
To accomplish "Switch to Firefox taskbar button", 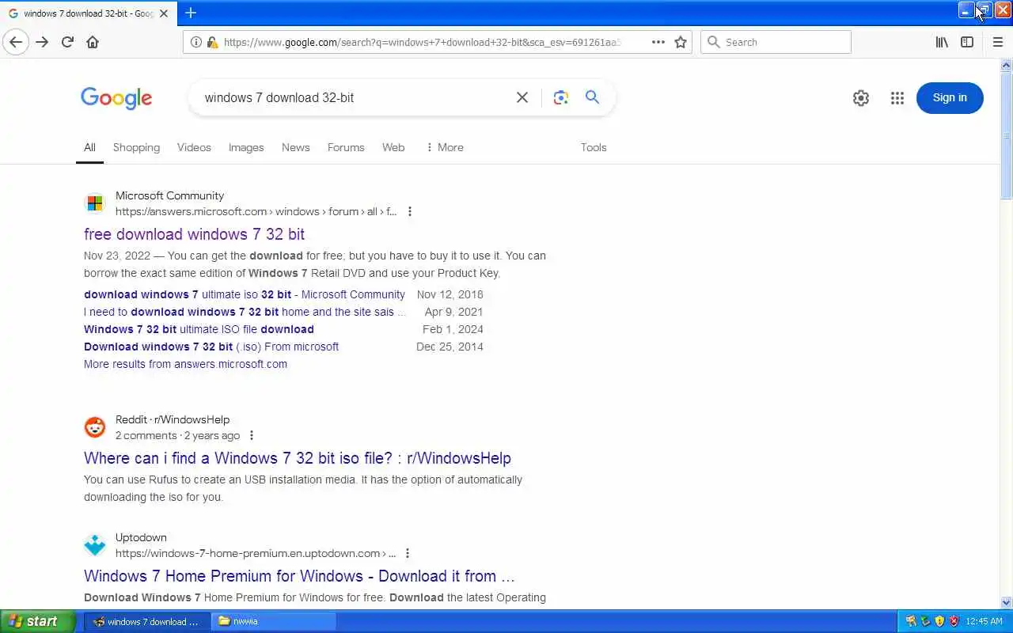I will [x=147, y=621].
